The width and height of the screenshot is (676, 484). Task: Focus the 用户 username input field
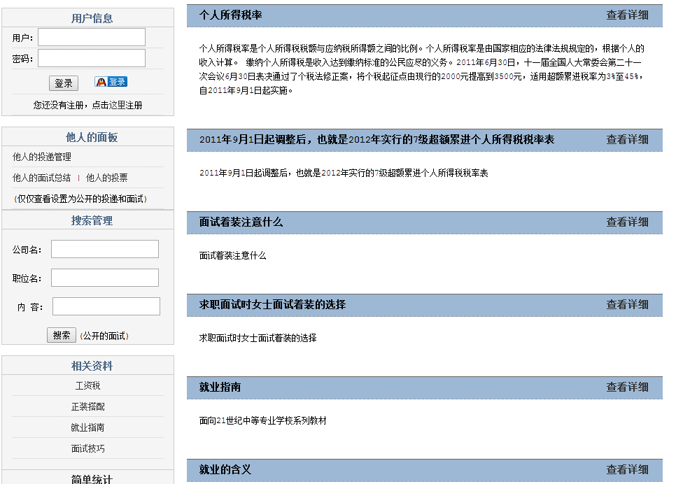[x=92, y=37]
